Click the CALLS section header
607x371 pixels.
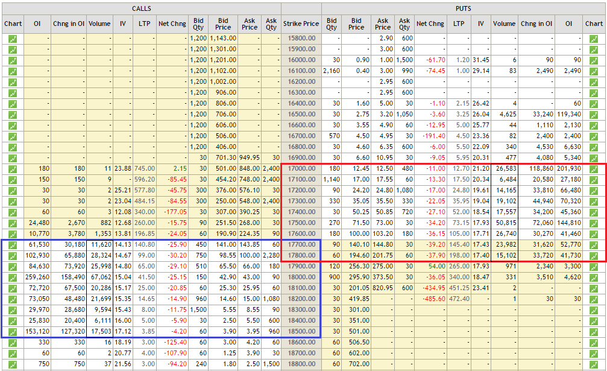[x=141, y=8]
